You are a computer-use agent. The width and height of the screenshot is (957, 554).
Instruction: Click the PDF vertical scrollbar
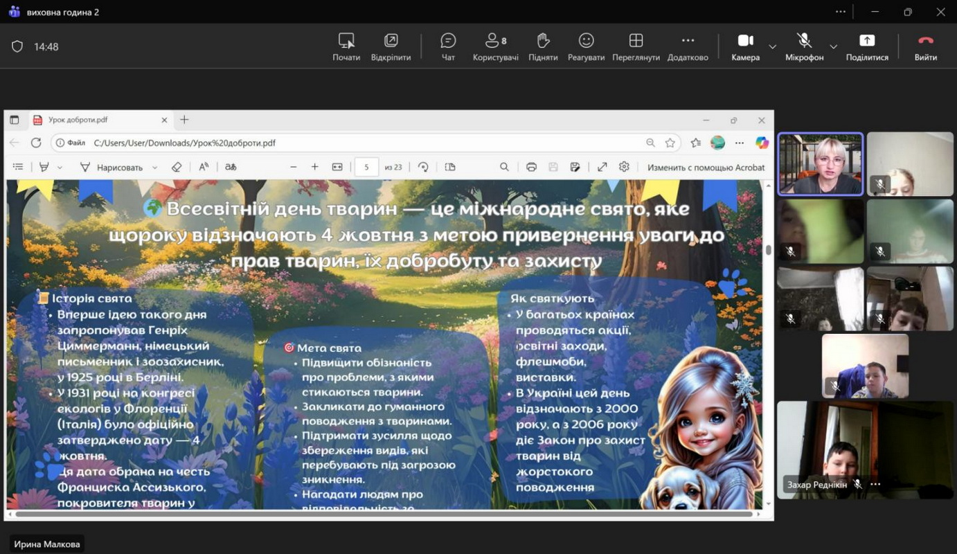(x=768, y=251)
